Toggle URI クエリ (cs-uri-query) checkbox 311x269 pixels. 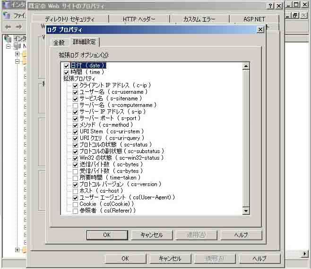coord(75,139)
